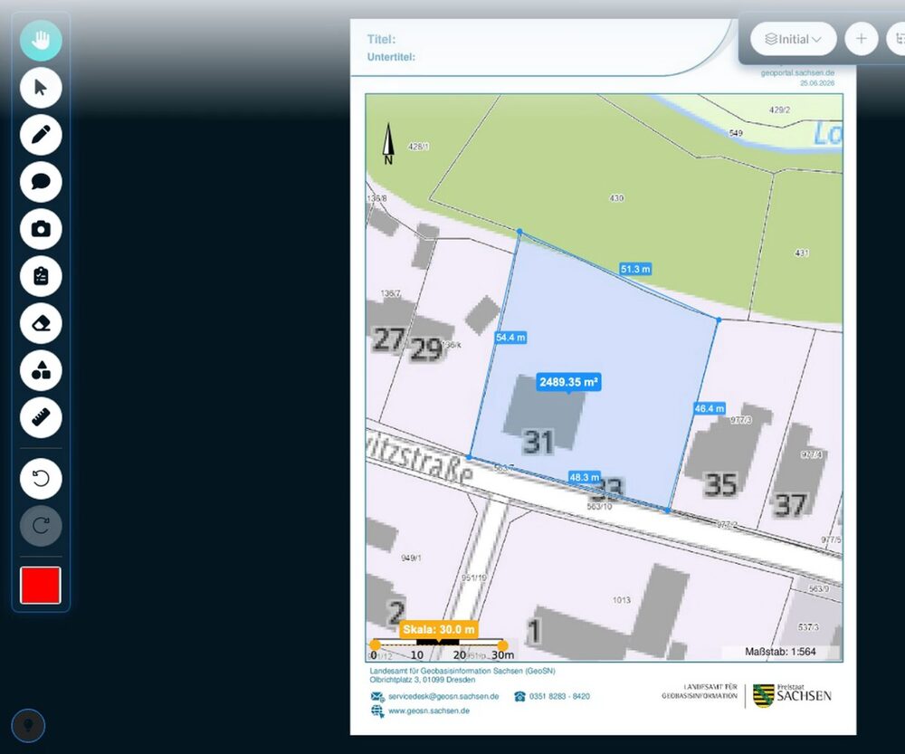This screenshot has width=905, height=754.
Task: Open the geoportal.sachsen.de link
Action: 797,72
